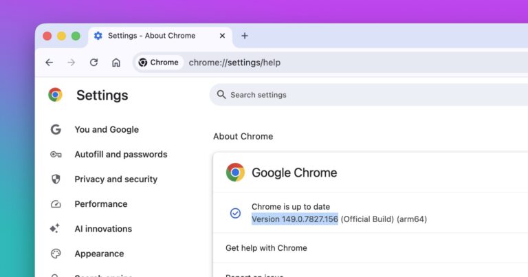Click the Settings page title
528x277 pixels.
pos(102,96)
